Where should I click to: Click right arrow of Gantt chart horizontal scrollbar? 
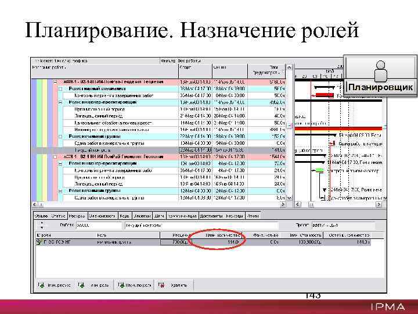click(379, 205)
